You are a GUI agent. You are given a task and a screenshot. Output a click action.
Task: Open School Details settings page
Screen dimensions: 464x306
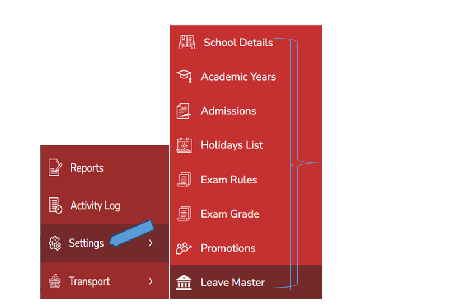246,43
